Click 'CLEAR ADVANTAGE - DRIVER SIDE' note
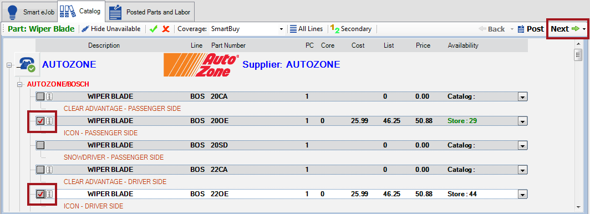Screen dimensions: 590x214 point(115,182)
